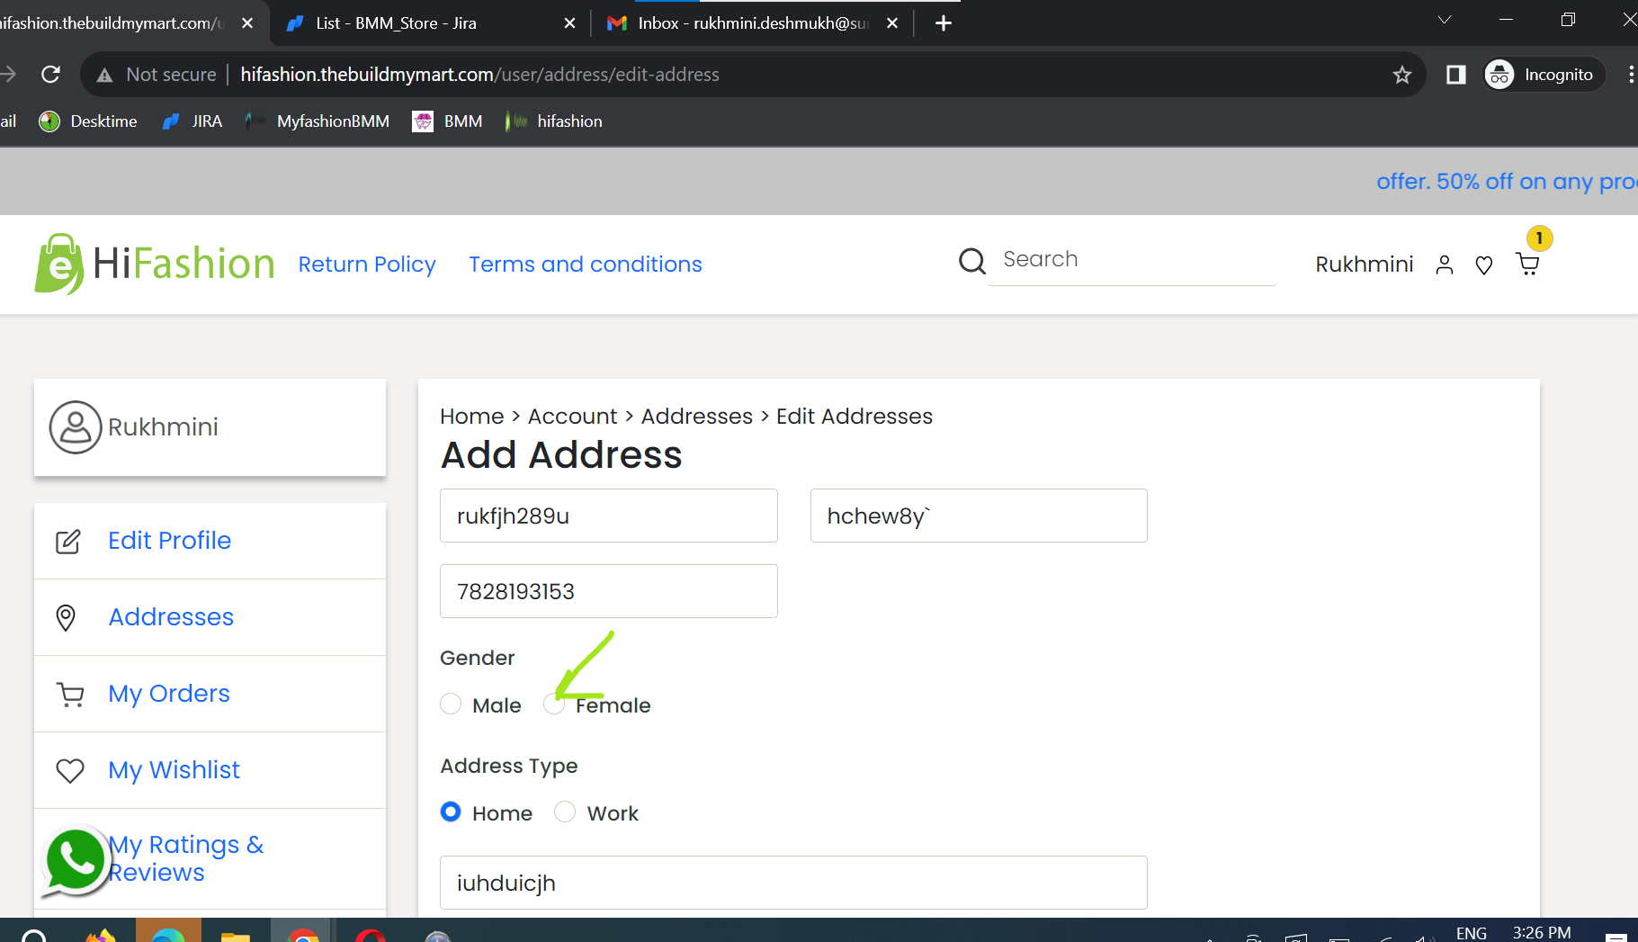Open My Ratings & Reviews
Screen dimensions: 1638x942
tap(186, 858)
